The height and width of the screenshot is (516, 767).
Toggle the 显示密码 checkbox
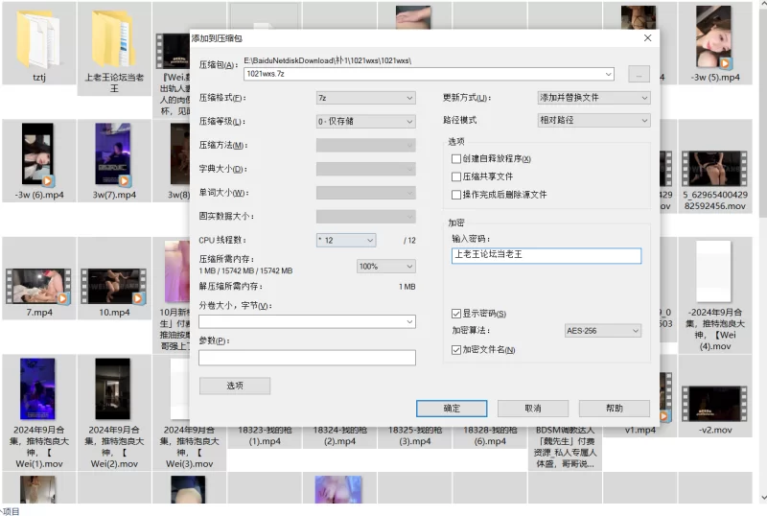pos(456,314)
